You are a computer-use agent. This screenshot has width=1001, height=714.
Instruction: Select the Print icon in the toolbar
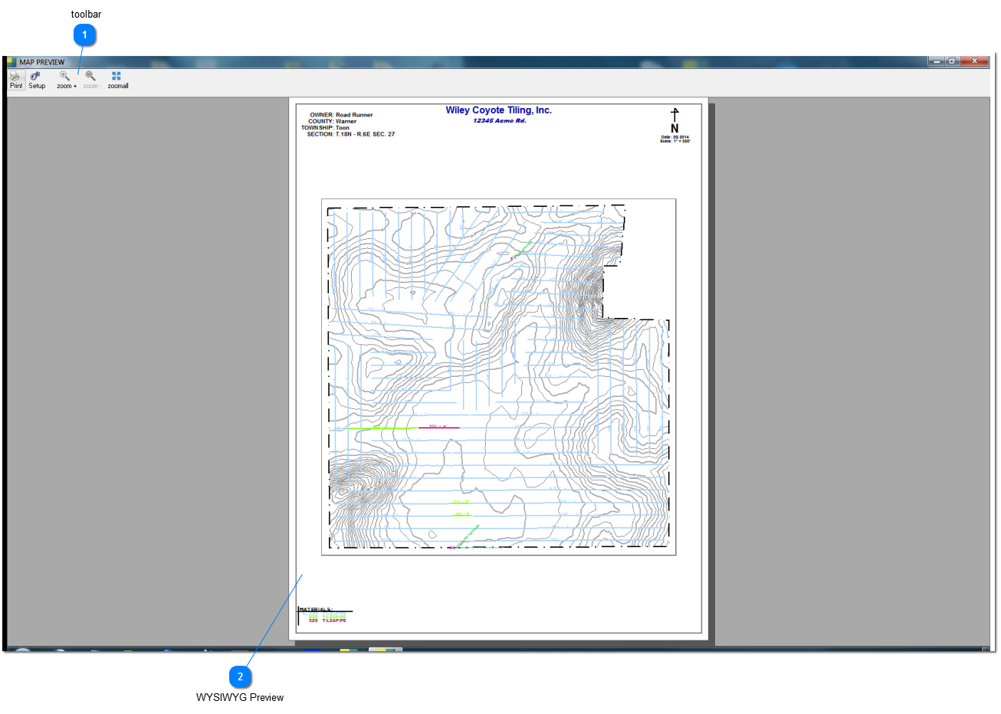pyautogui.click(x=15, y=79)
